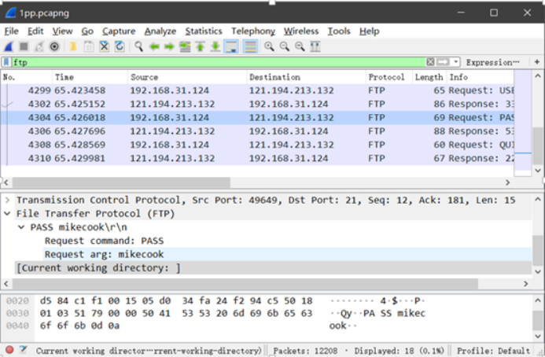Sort by the Destination column header
The image size is (545, 357).
point(306,77)
